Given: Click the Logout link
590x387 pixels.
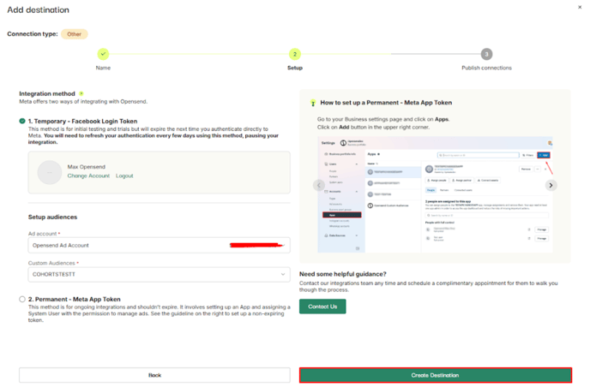Looking at the screenshot, I should click(124, 176).
